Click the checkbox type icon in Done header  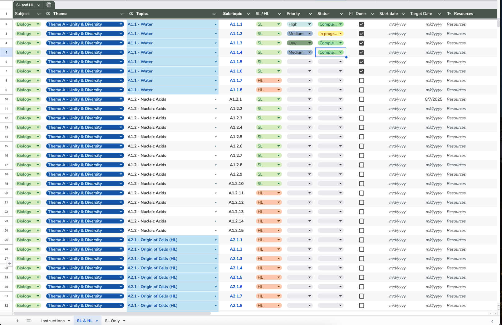[x=351, y=14]
